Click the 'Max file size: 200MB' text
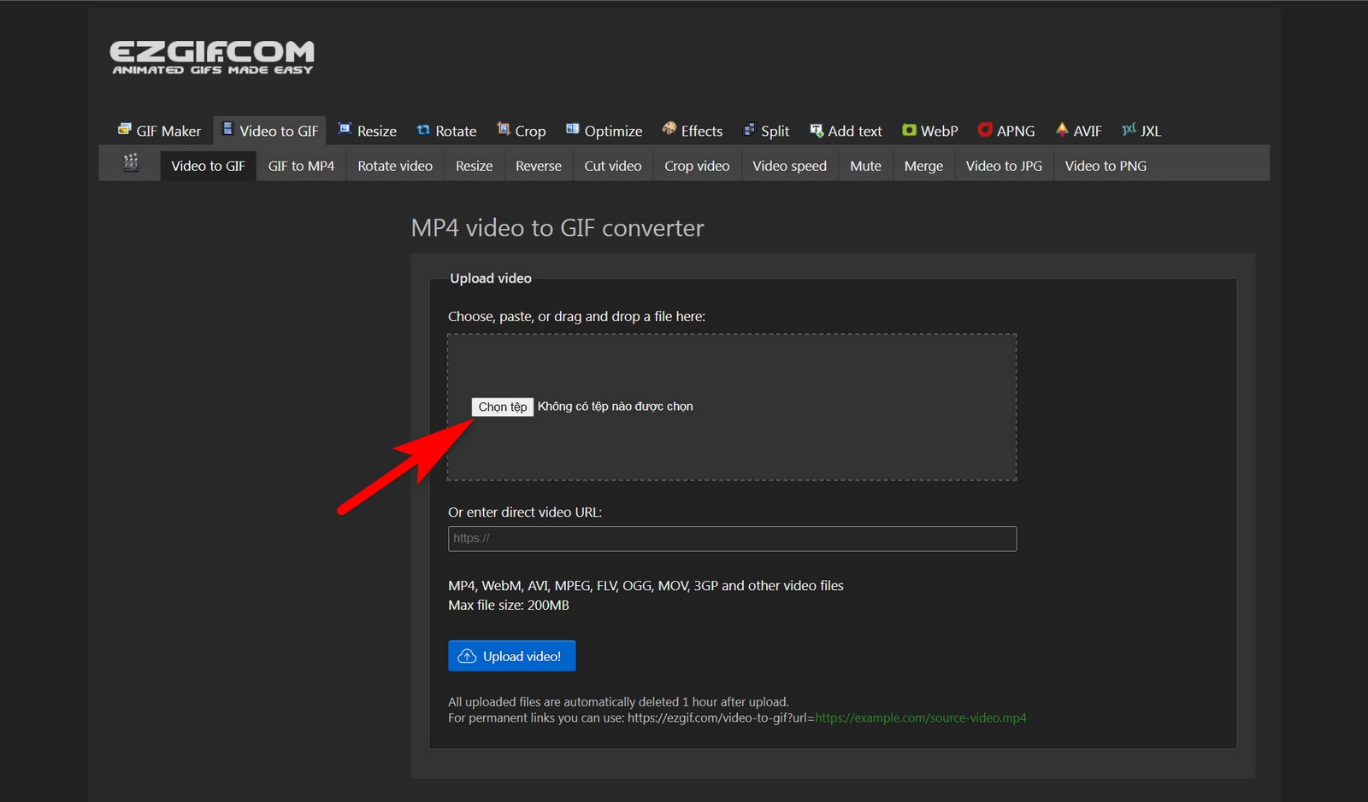Viewport: 1368px width, 802px height. 509,606
